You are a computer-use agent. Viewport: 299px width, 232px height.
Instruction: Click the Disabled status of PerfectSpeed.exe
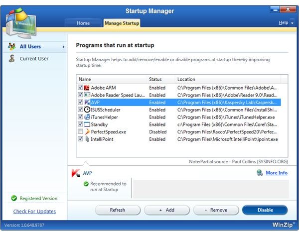157,132
